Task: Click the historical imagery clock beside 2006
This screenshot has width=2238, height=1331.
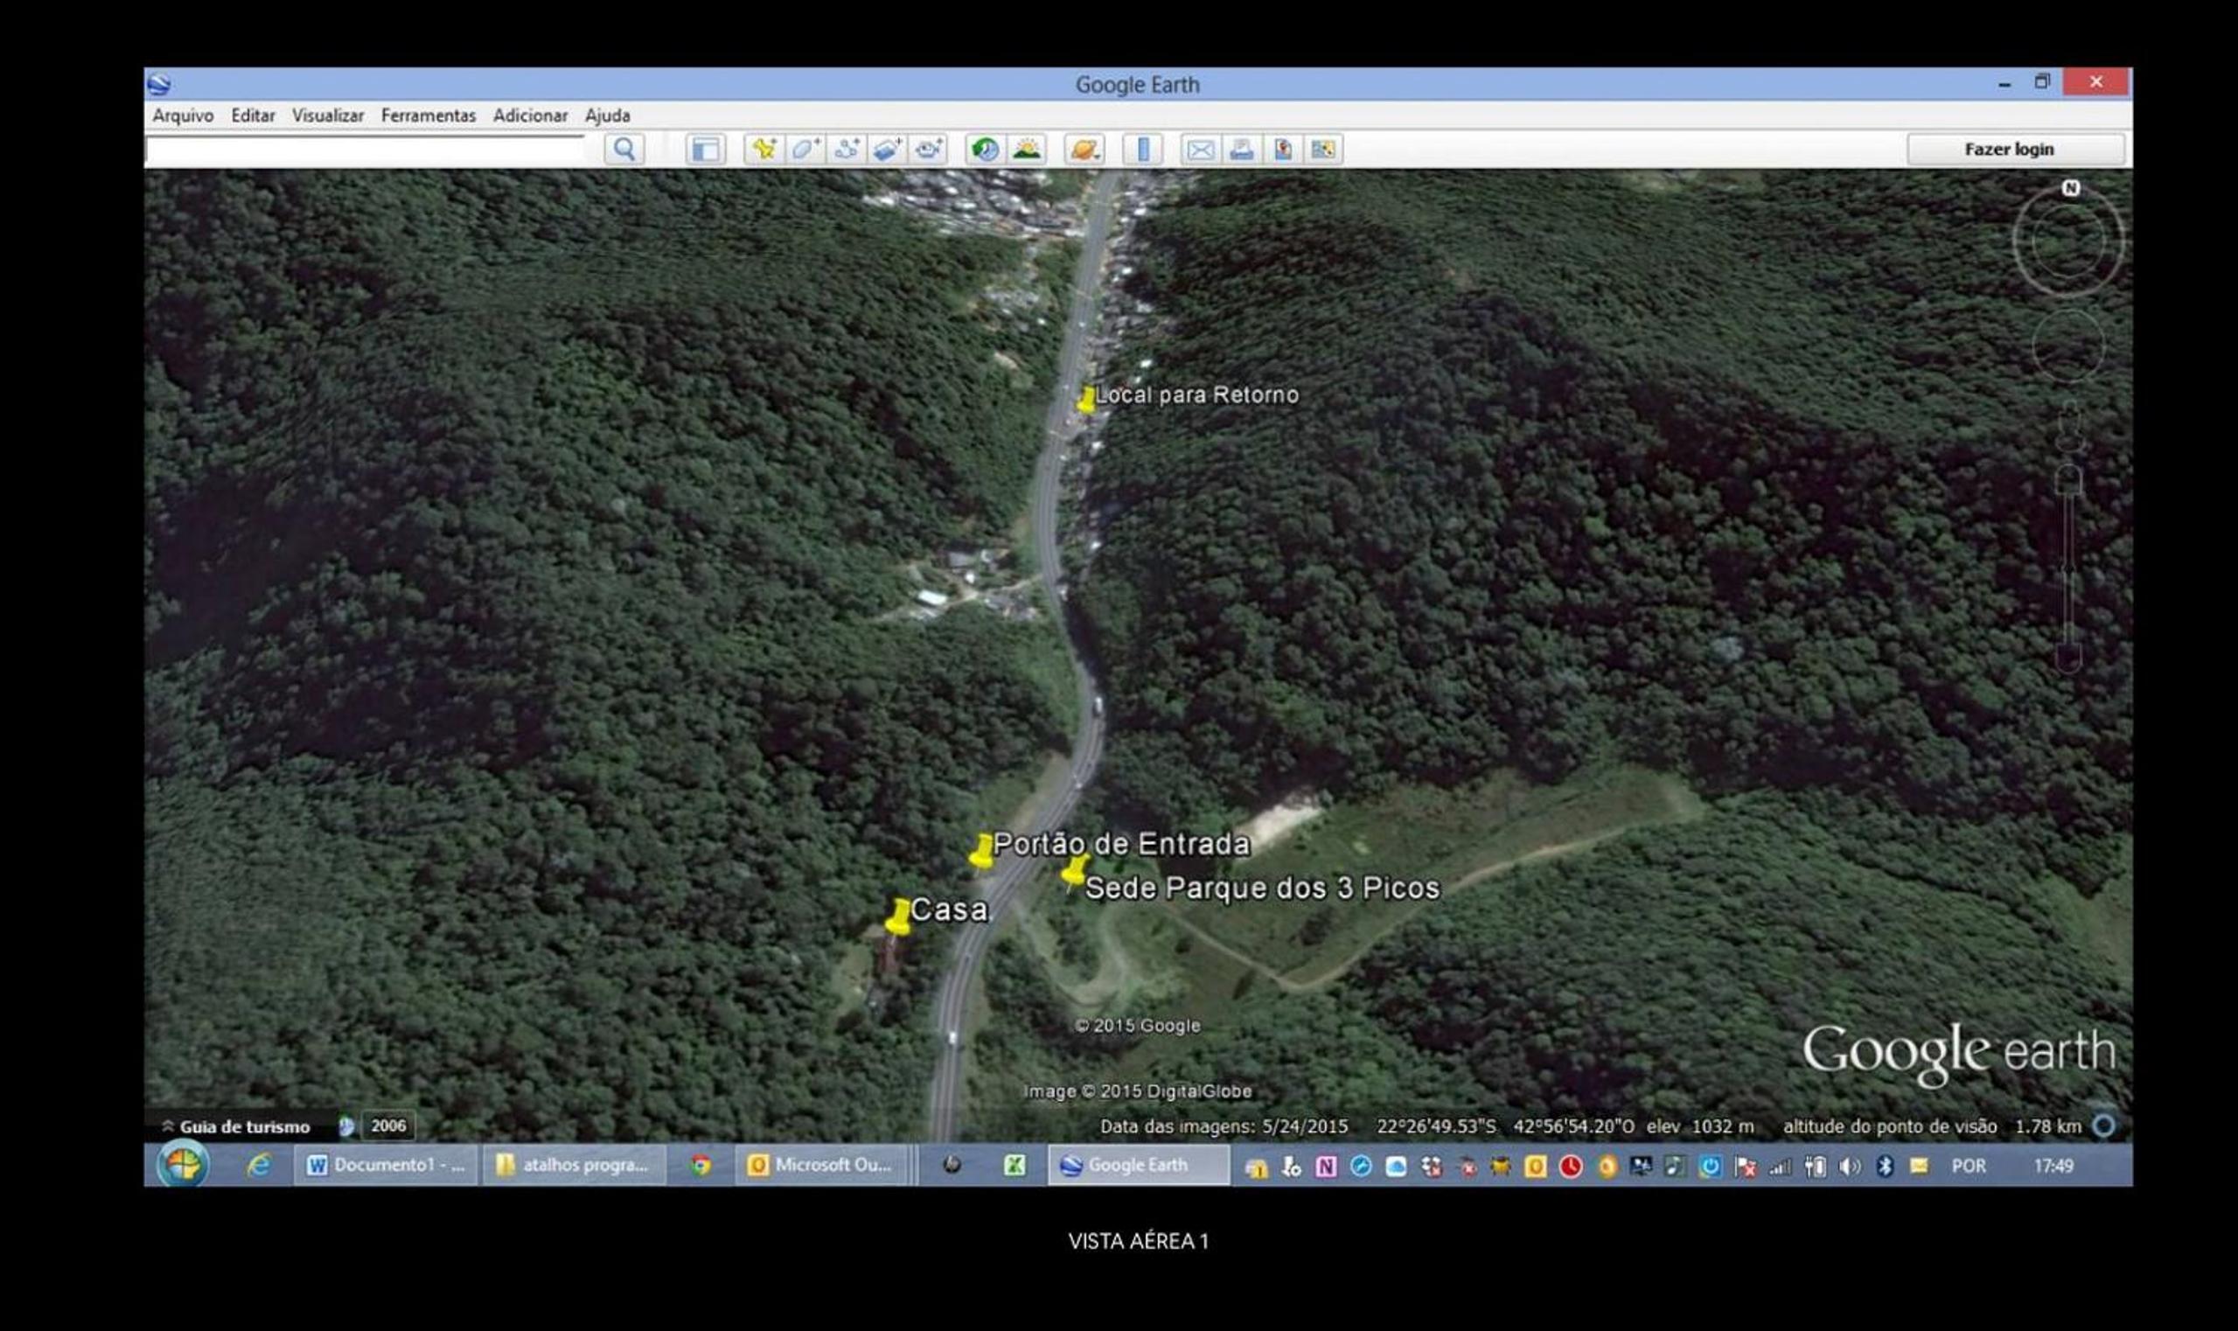Action: coord(346,1126)
